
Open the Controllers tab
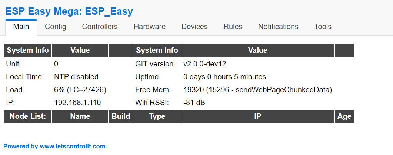point(100,27)
